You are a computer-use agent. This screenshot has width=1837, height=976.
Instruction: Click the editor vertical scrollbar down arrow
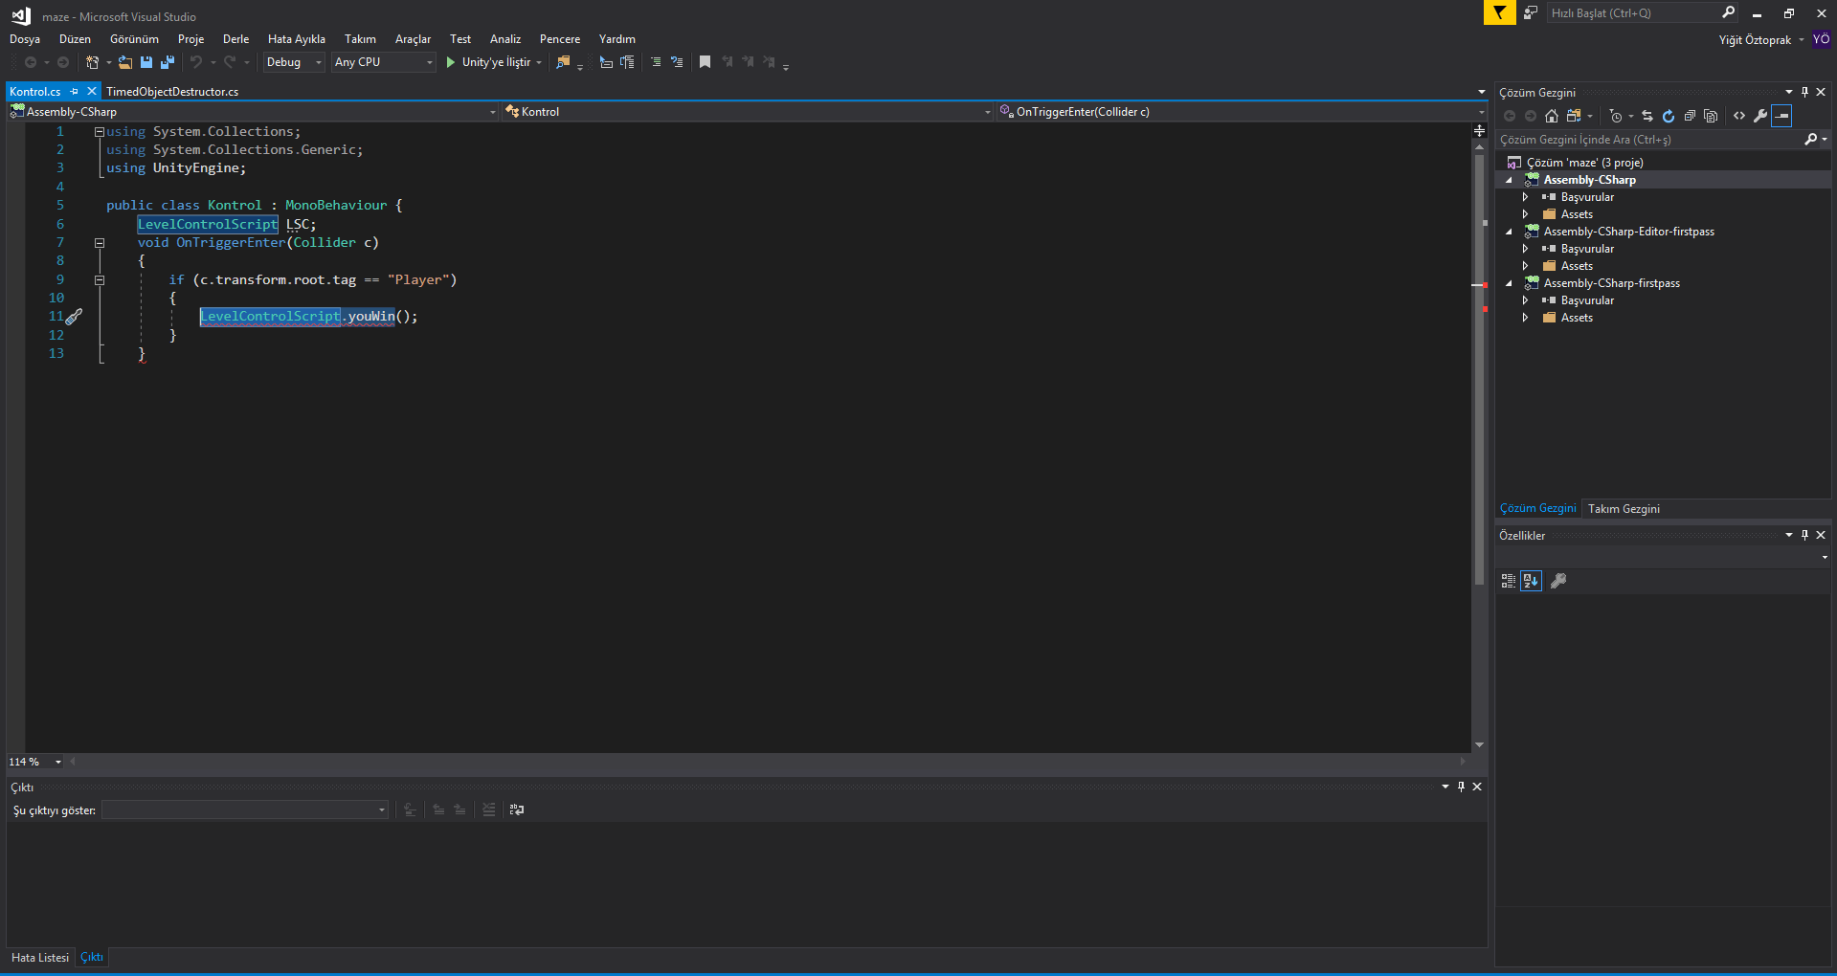tap(1479, 744)
